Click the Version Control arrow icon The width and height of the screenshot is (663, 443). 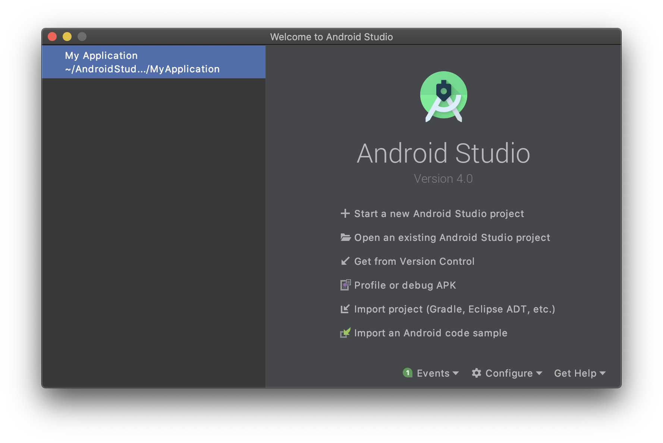(345, 261)
